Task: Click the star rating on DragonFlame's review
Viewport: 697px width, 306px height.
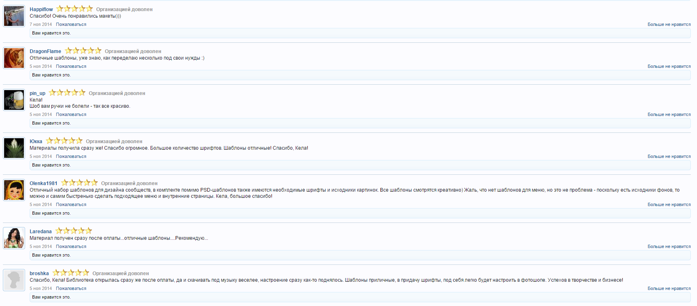Action: (83, 51)
